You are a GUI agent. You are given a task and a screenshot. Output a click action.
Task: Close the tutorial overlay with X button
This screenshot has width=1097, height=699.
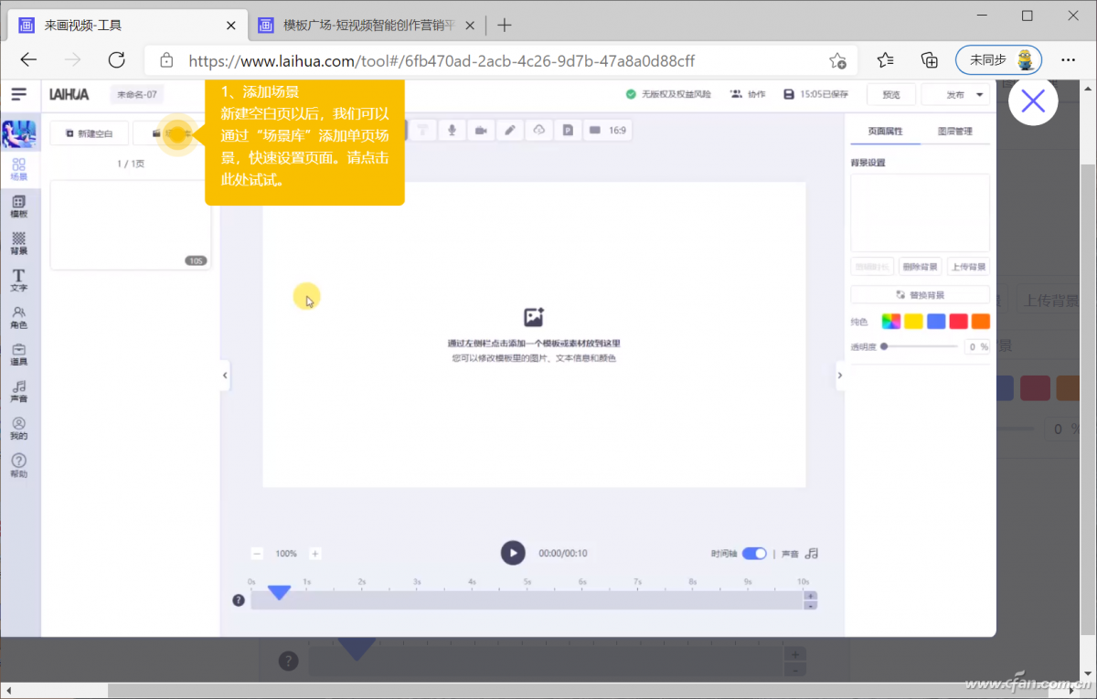point(1033,101)
